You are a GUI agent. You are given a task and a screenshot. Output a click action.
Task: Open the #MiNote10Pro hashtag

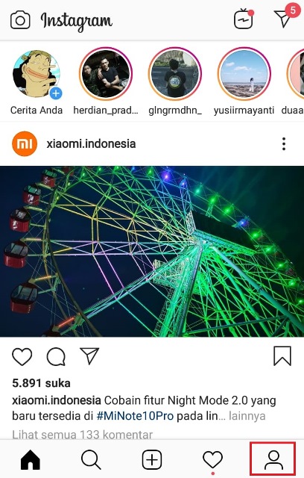pyautogui.click(x=135, y=416)
